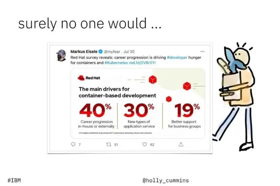
Task: Open the #developer hashtag link
Action: click(177, 58)
